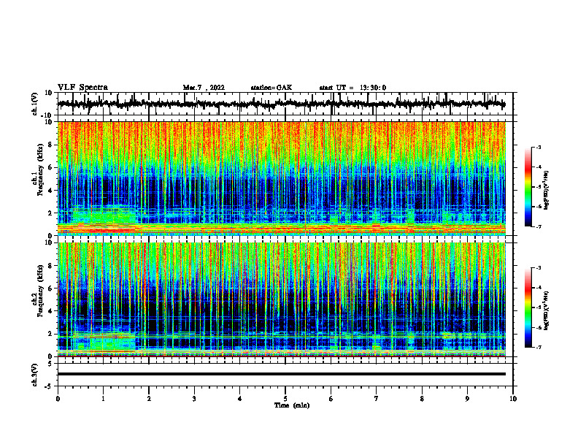
Task: Click the "6" tick on the time axis
Action: pos(331,399)
